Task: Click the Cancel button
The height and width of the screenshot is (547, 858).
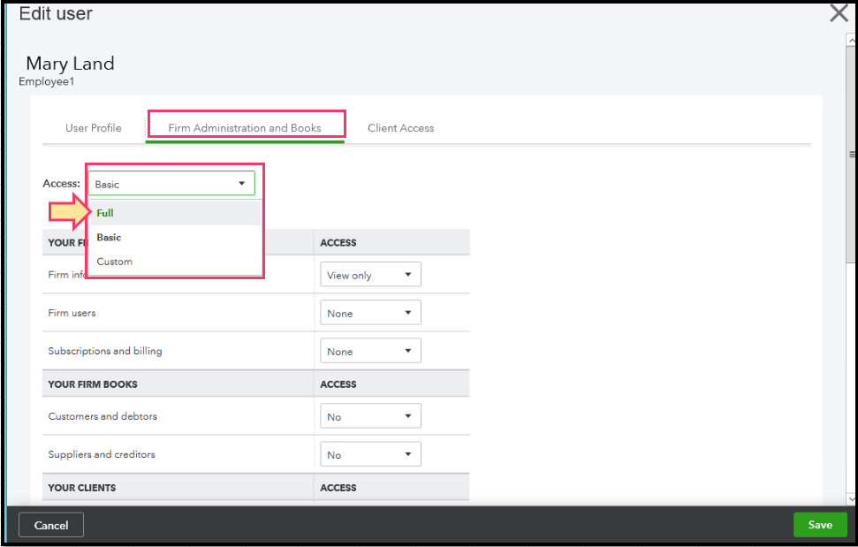Action: (x=51, y=525)
